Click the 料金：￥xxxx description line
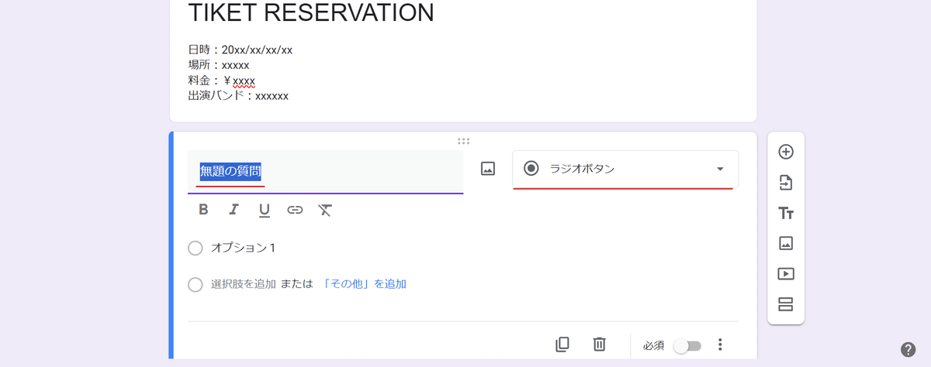Viewport: 931px width, 367px height. tap(221, 81)
